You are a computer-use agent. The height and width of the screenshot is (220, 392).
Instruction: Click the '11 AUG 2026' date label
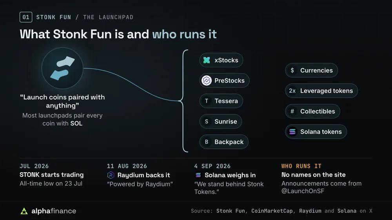coord(127,166)
